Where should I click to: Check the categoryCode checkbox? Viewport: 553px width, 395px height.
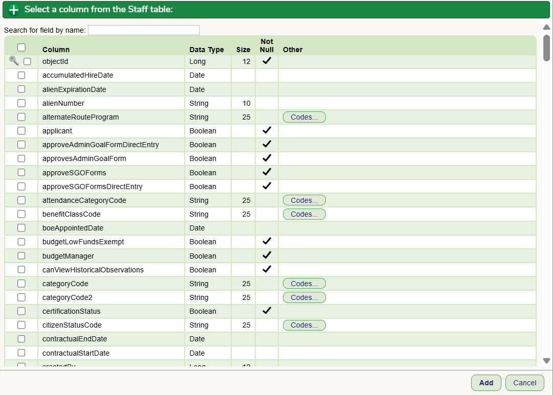[x=21, y=283]
